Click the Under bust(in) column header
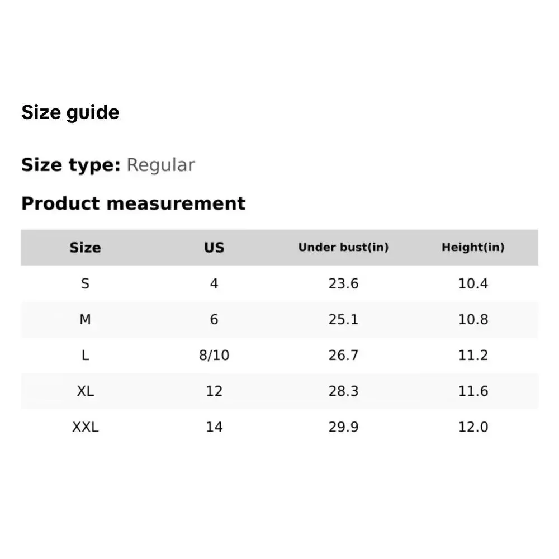The height and width of the screenshot is (559, 559). [x=343, y=247]
